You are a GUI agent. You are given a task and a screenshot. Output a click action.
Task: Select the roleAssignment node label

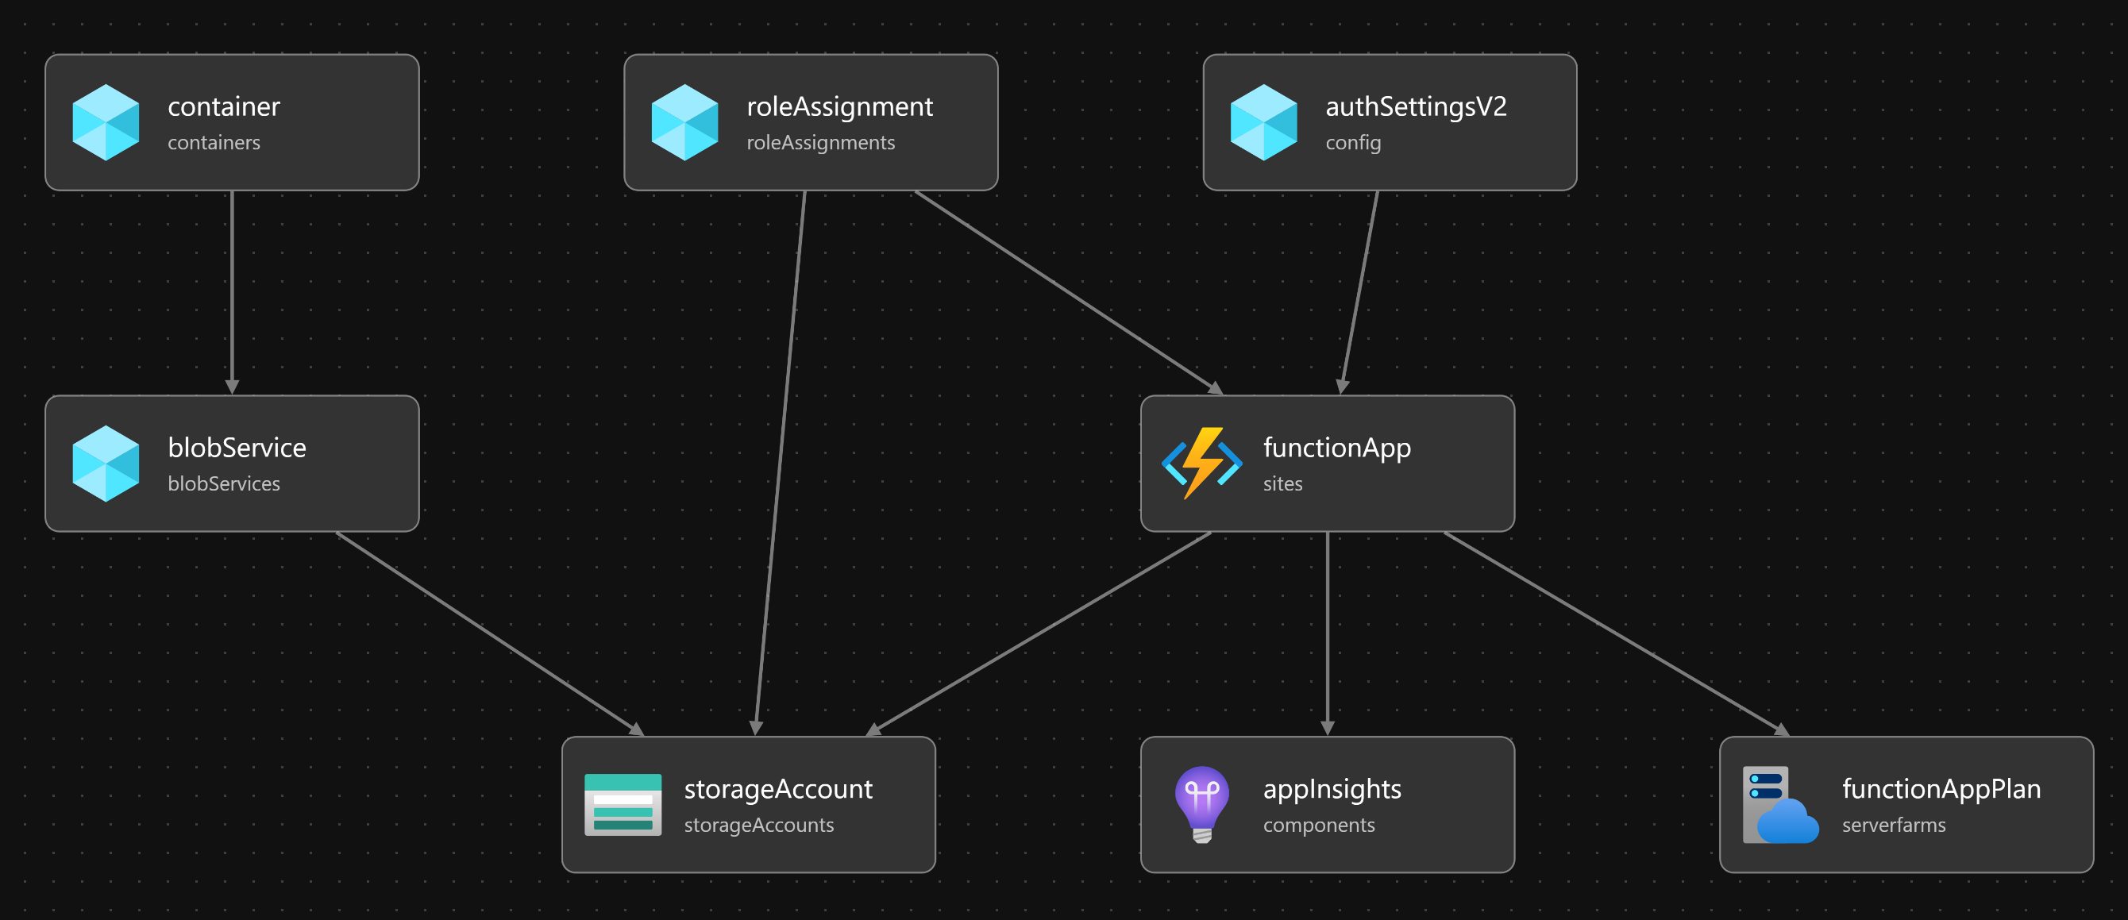[x=839, y=106]
